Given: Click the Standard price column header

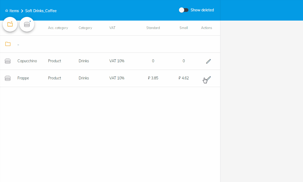Looking at the screenshot, I should coord(153,28).
